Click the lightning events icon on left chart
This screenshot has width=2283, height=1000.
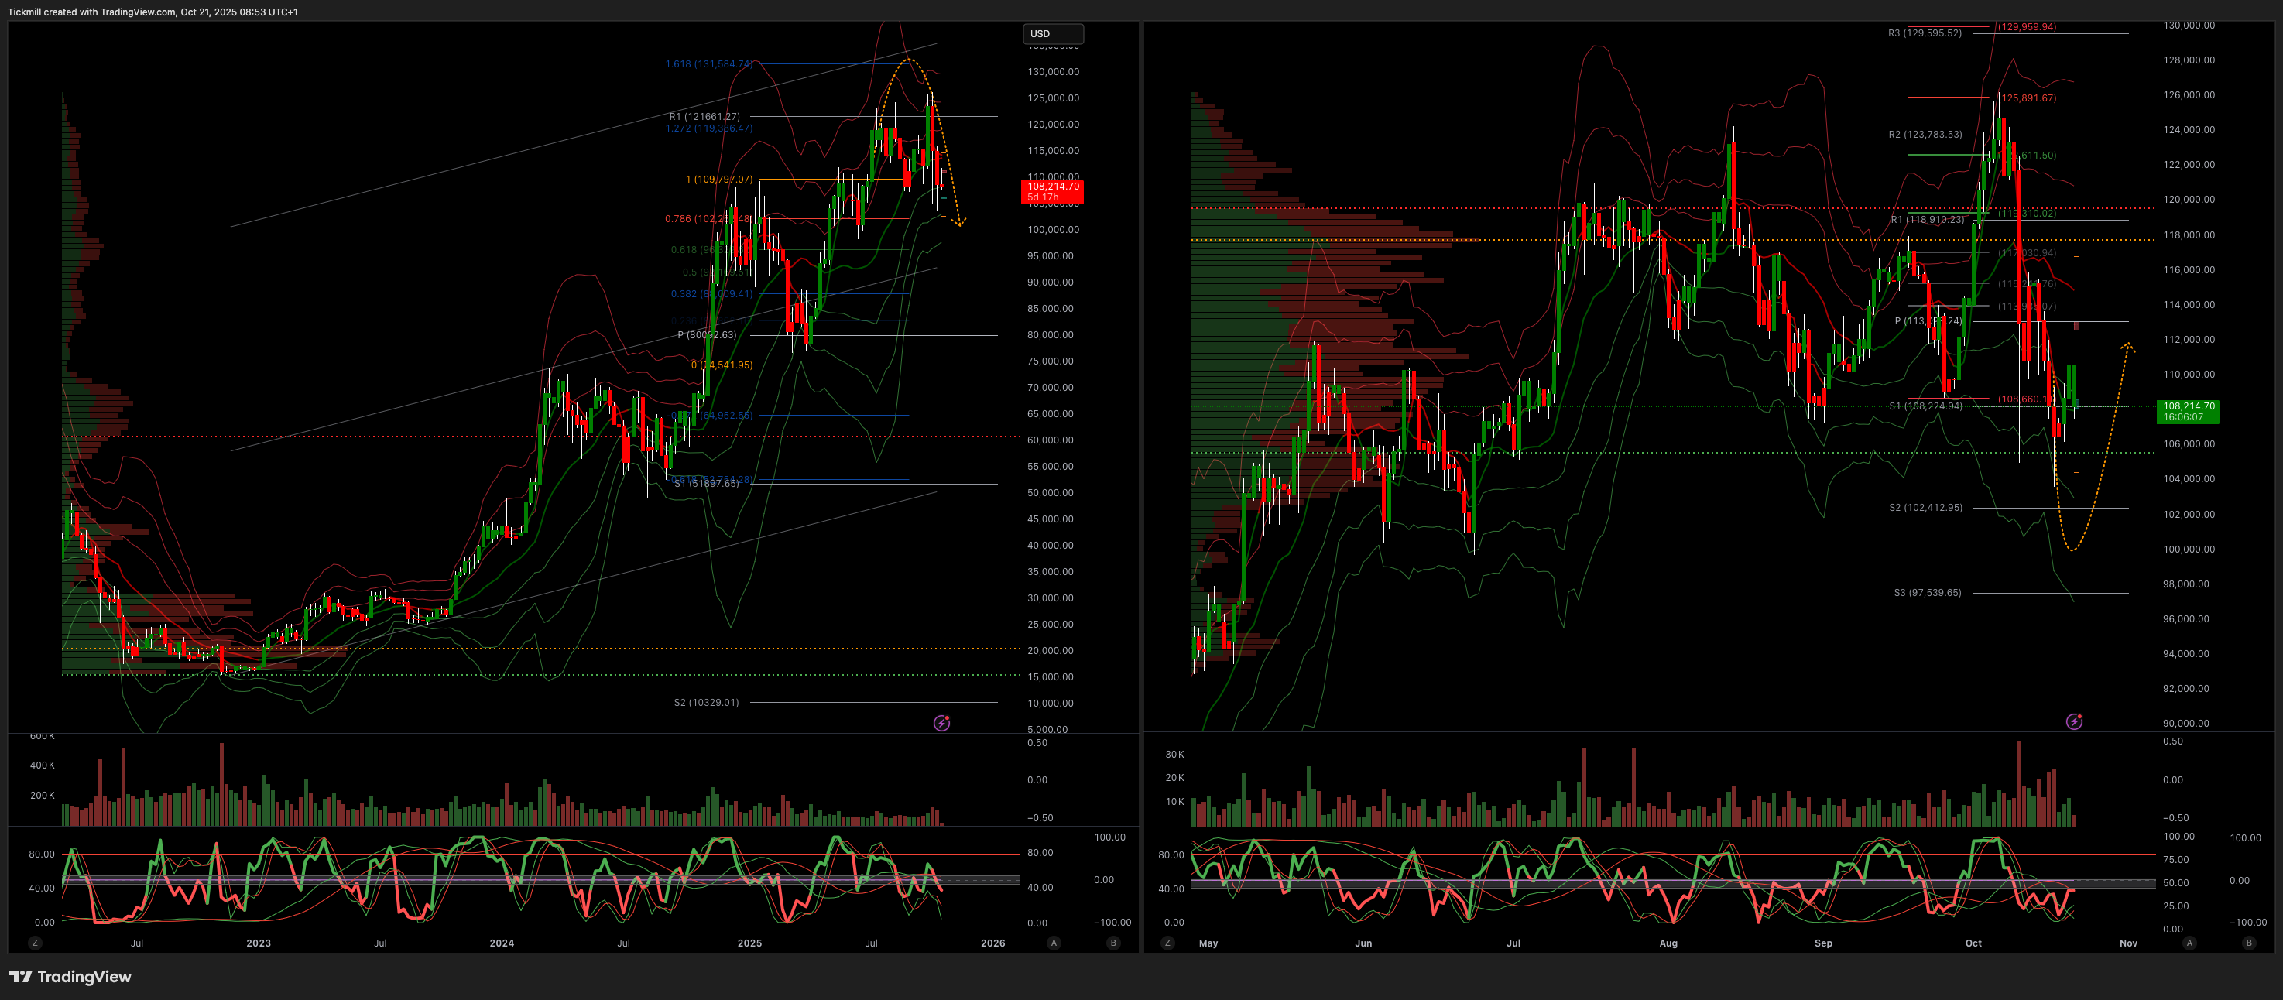click(x=941, y=724)
